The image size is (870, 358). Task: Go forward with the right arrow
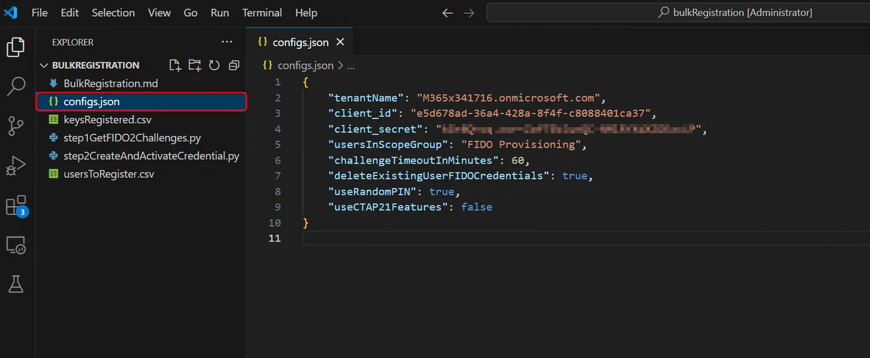pyautogui.click(x=469, y=12)
